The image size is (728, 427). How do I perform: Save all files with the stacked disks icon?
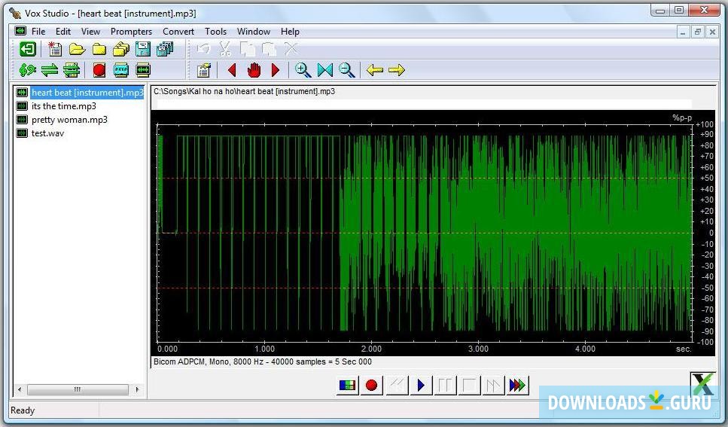tap(165, 49)
